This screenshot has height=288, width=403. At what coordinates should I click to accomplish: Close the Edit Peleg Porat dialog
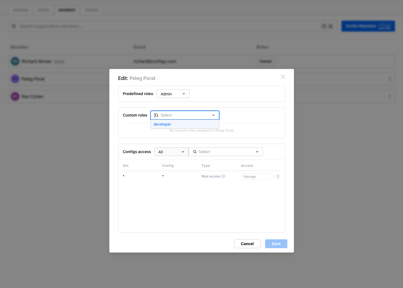point(283,77)
